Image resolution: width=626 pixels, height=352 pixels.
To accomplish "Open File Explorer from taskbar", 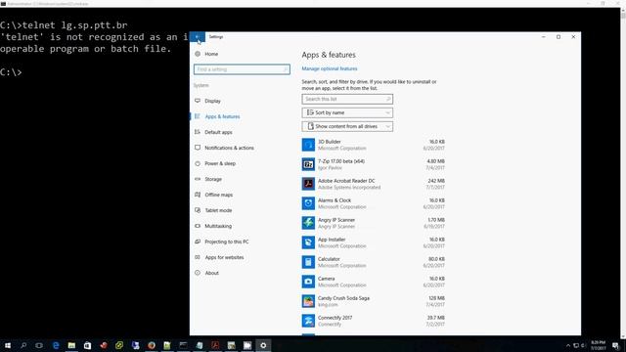I will pos(71,345).
